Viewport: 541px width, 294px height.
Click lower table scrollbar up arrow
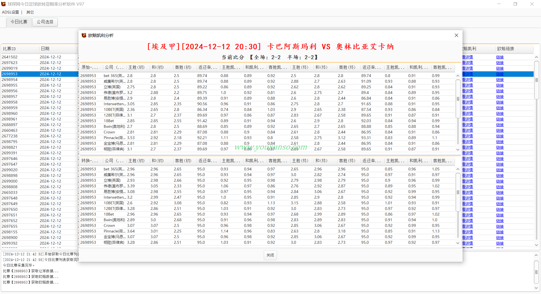click(458, 169)
